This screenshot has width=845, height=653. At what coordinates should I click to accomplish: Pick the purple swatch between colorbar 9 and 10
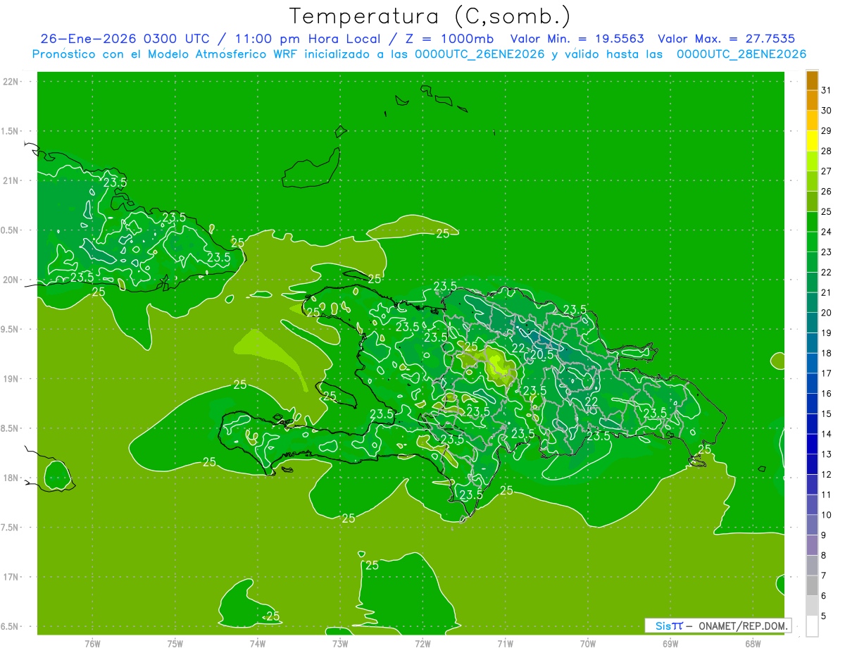(812, 525)
